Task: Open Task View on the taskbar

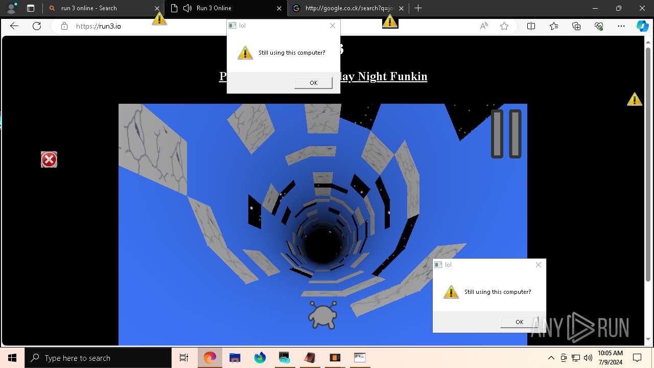Action: click(x=184, y=358)
